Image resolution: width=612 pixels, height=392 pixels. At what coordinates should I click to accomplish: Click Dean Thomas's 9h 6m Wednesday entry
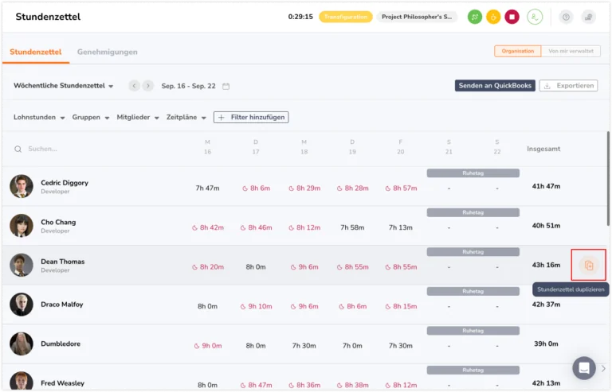(x=304, y=266)
